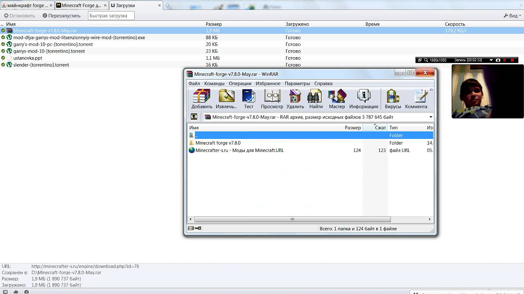The height and width of the screenshot is (294, 524).
Task: Open the Избранное menu
Action: coord(268,83)
